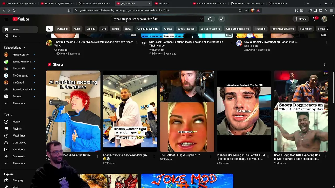Go back with browser back arrow
This screenshot has height=188, width=335.
(x=4, y=10)
